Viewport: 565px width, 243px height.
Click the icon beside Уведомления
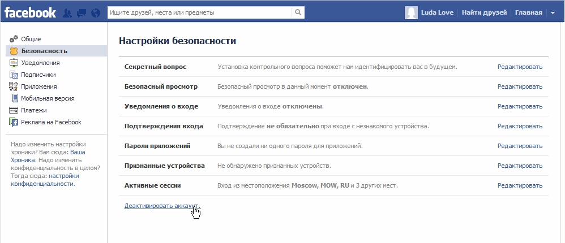(x=14, y=63)
